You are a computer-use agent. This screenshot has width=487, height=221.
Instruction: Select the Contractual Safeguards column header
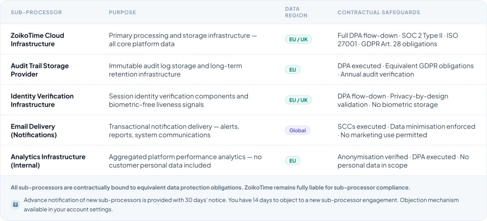[x=379, y=12]
